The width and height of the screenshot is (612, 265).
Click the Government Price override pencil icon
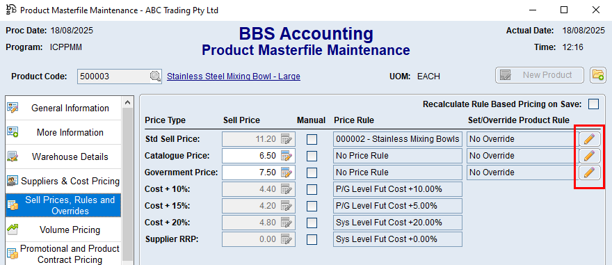tap(589, 172)
